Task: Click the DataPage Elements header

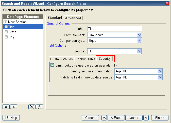Action: 23,17
